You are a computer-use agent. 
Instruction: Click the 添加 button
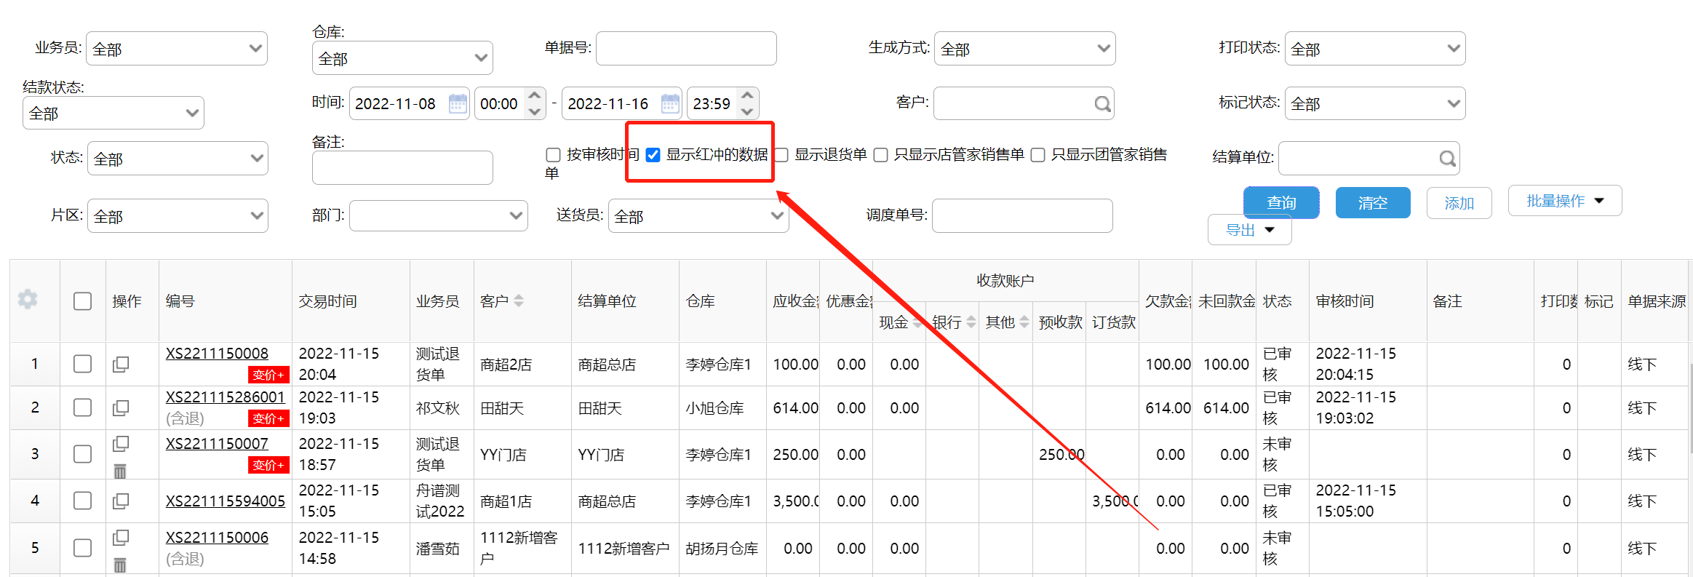(x=1459, y=202)
